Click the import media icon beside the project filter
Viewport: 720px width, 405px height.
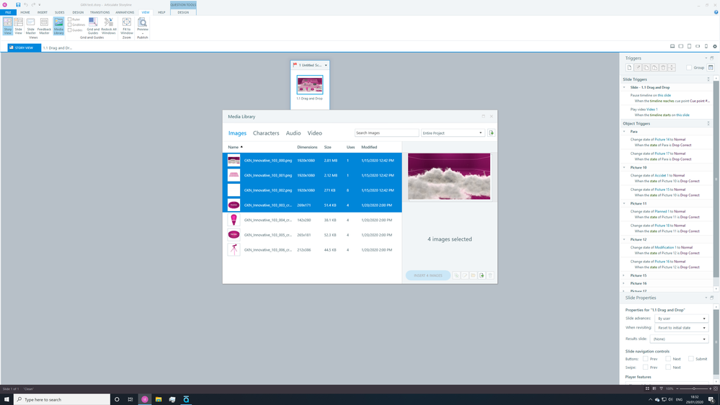click(491, 133)
